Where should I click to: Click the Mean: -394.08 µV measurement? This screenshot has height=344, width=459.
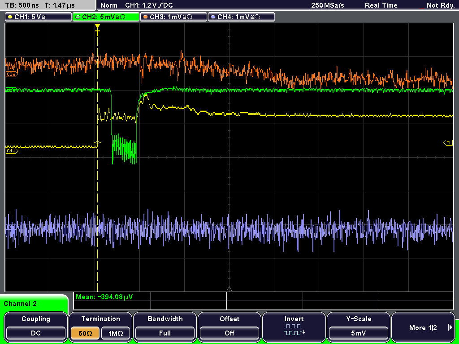click(x=104, y=297)
